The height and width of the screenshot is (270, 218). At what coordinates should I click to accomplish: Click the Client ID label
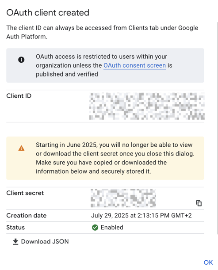19,96
